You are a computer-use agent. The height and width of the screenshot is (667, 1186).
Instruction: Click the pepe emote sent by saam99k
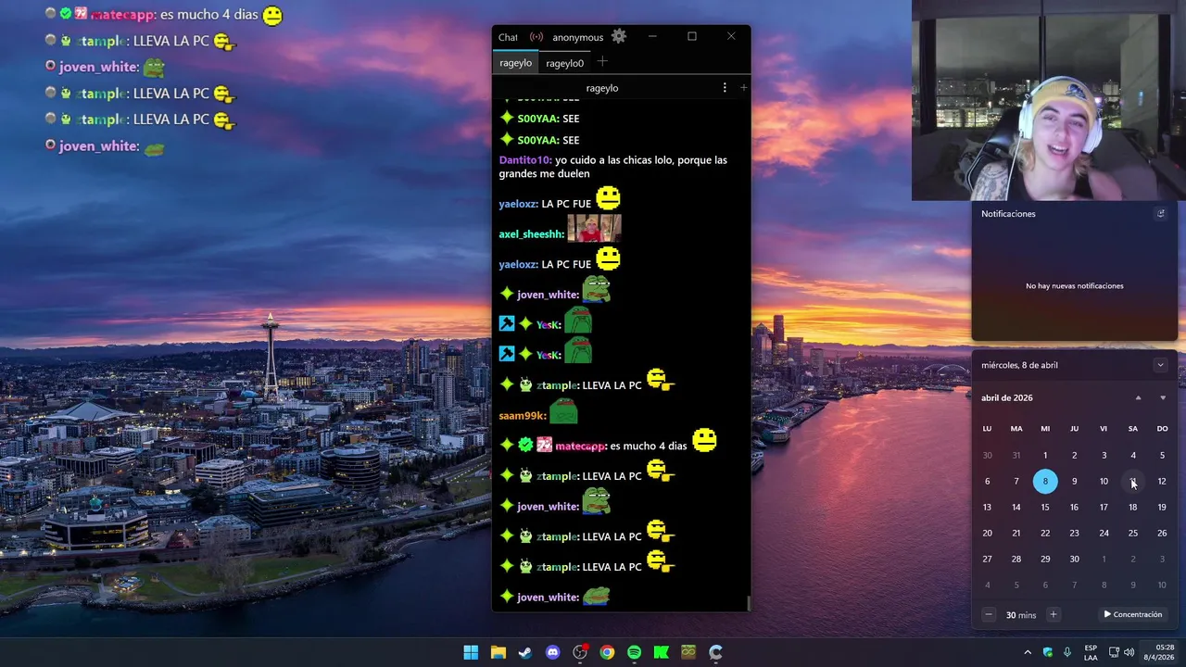(x=563, y=410)
